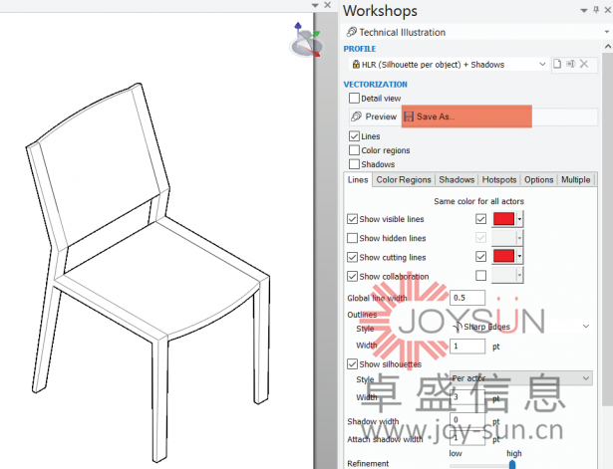The image size is (613, 469).
Task: Open the Color Regions tab
Action: click(x=404, y=180)
